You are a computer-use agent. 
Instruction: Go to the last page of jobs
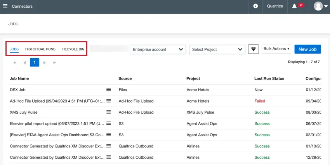click(x=54, y=63)
